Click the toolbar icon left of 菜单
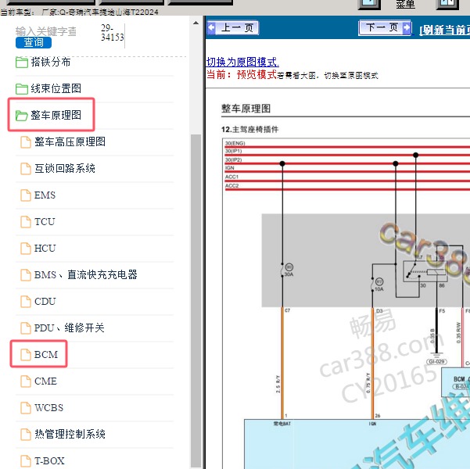Viewport: 470px width, 469px height. point(370,4)
